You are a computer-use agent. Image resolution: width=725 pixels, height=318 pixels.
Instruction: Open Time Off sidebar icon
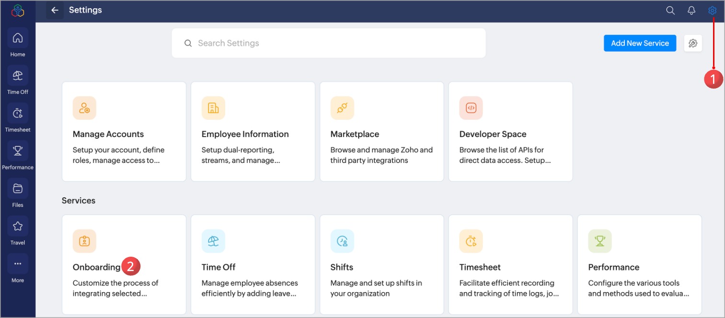(x=18, y=76)
